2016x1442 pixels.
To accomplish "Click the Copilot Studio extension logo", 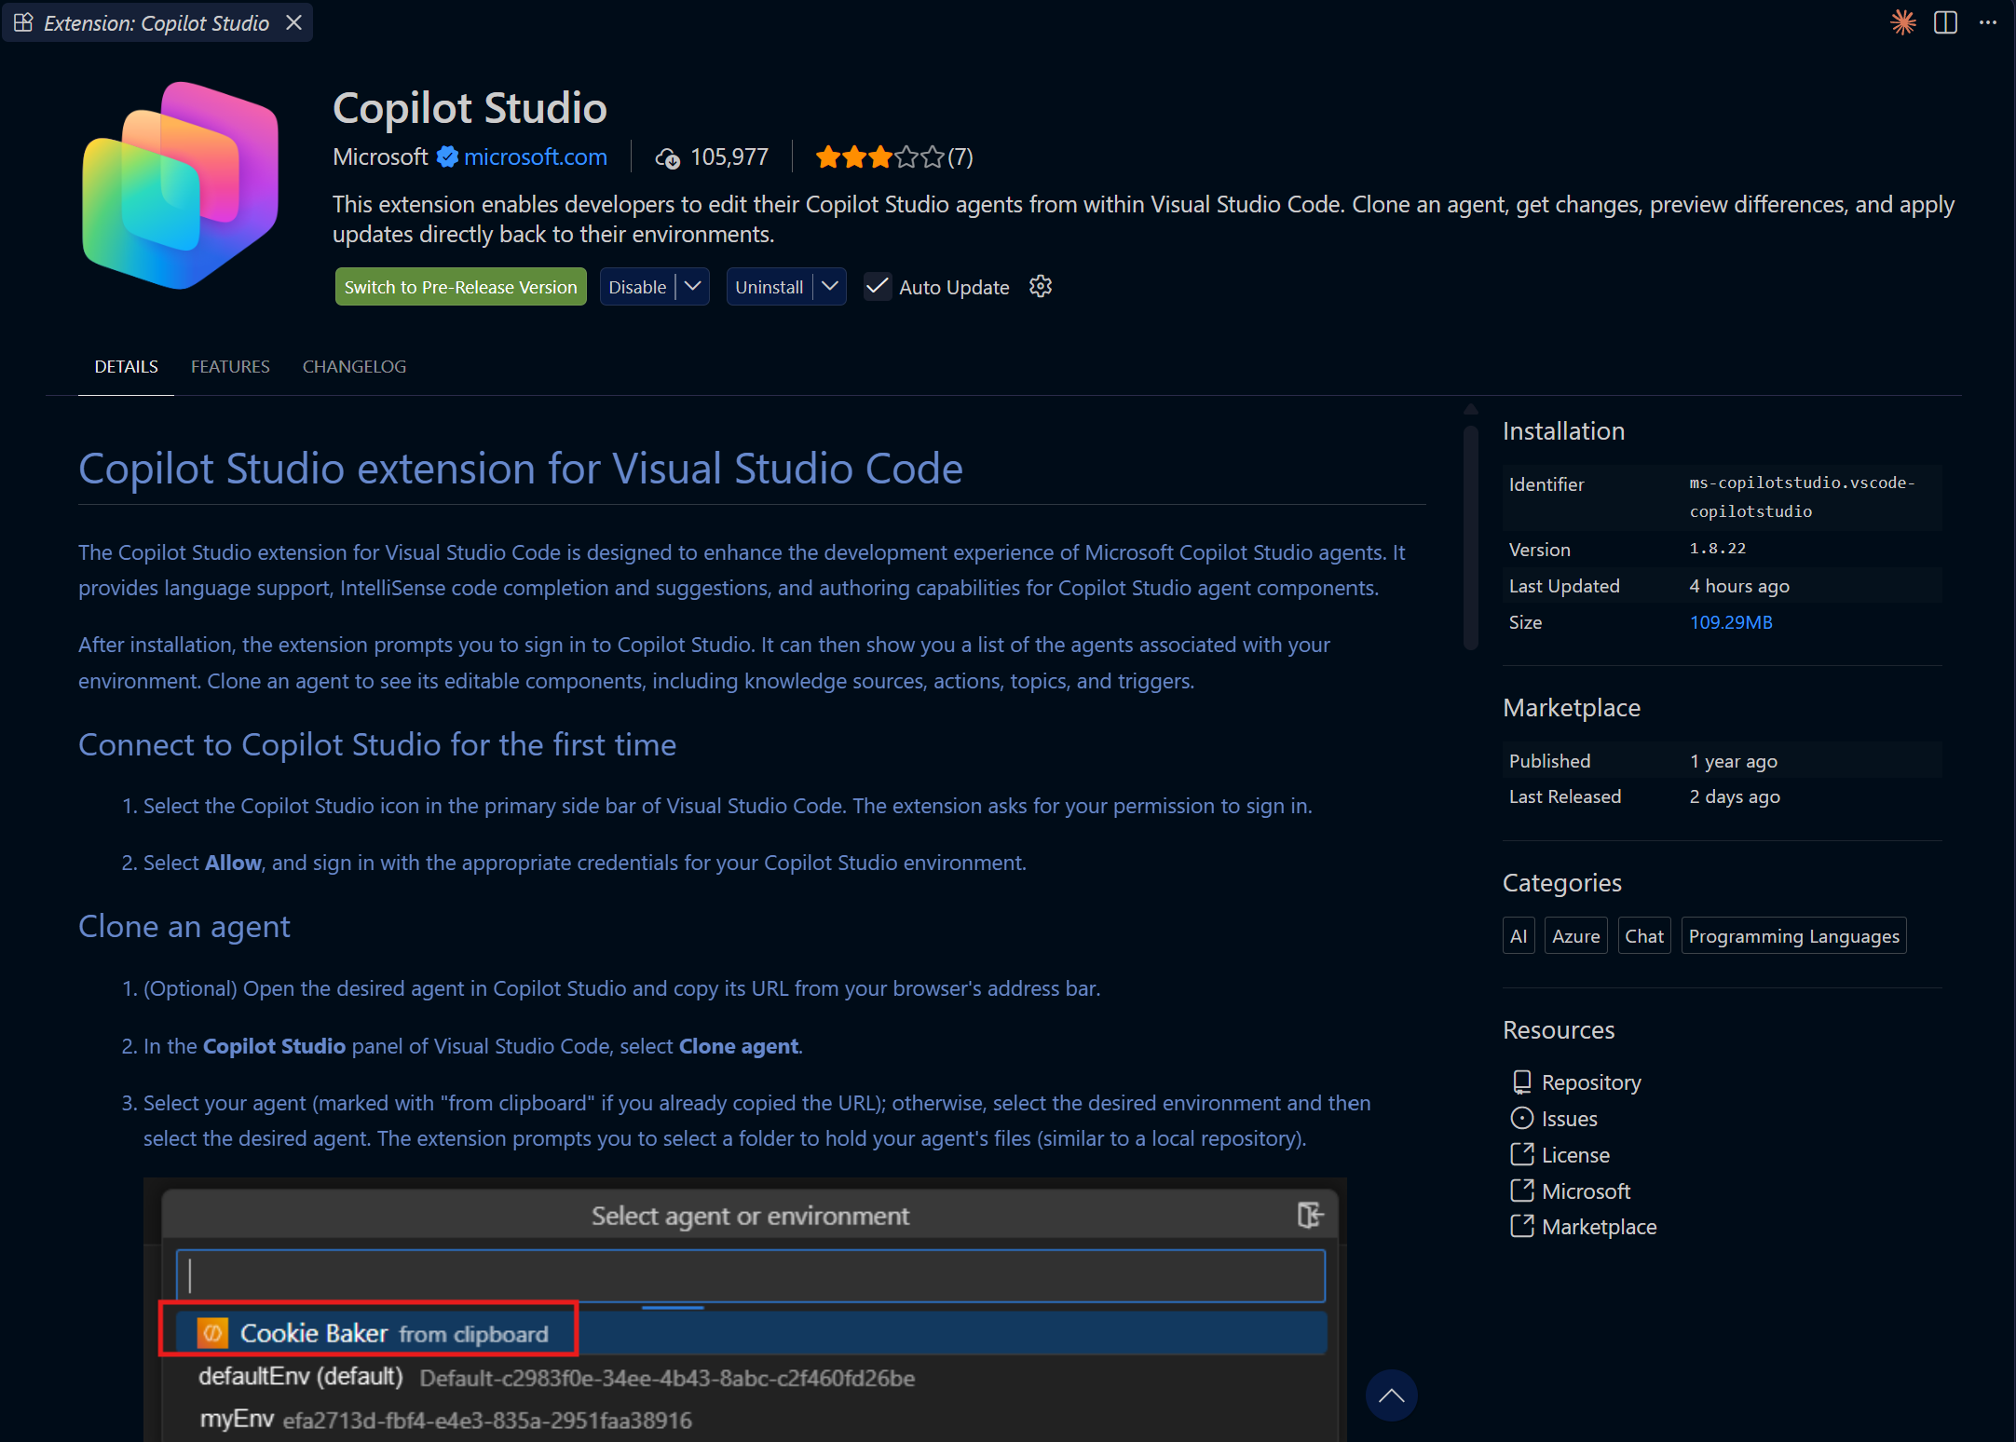I will pyautogui.click(x=181, y=185).
